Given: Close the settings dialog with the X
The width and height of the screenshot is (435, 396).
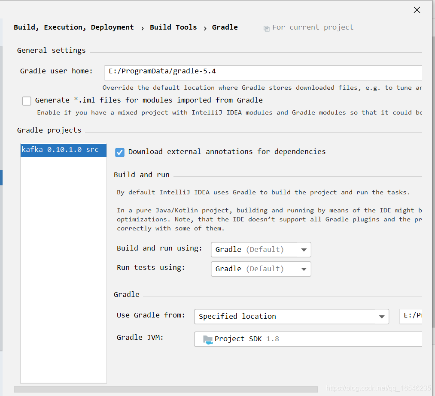Looking at the screenshot, I should point(417,10).
